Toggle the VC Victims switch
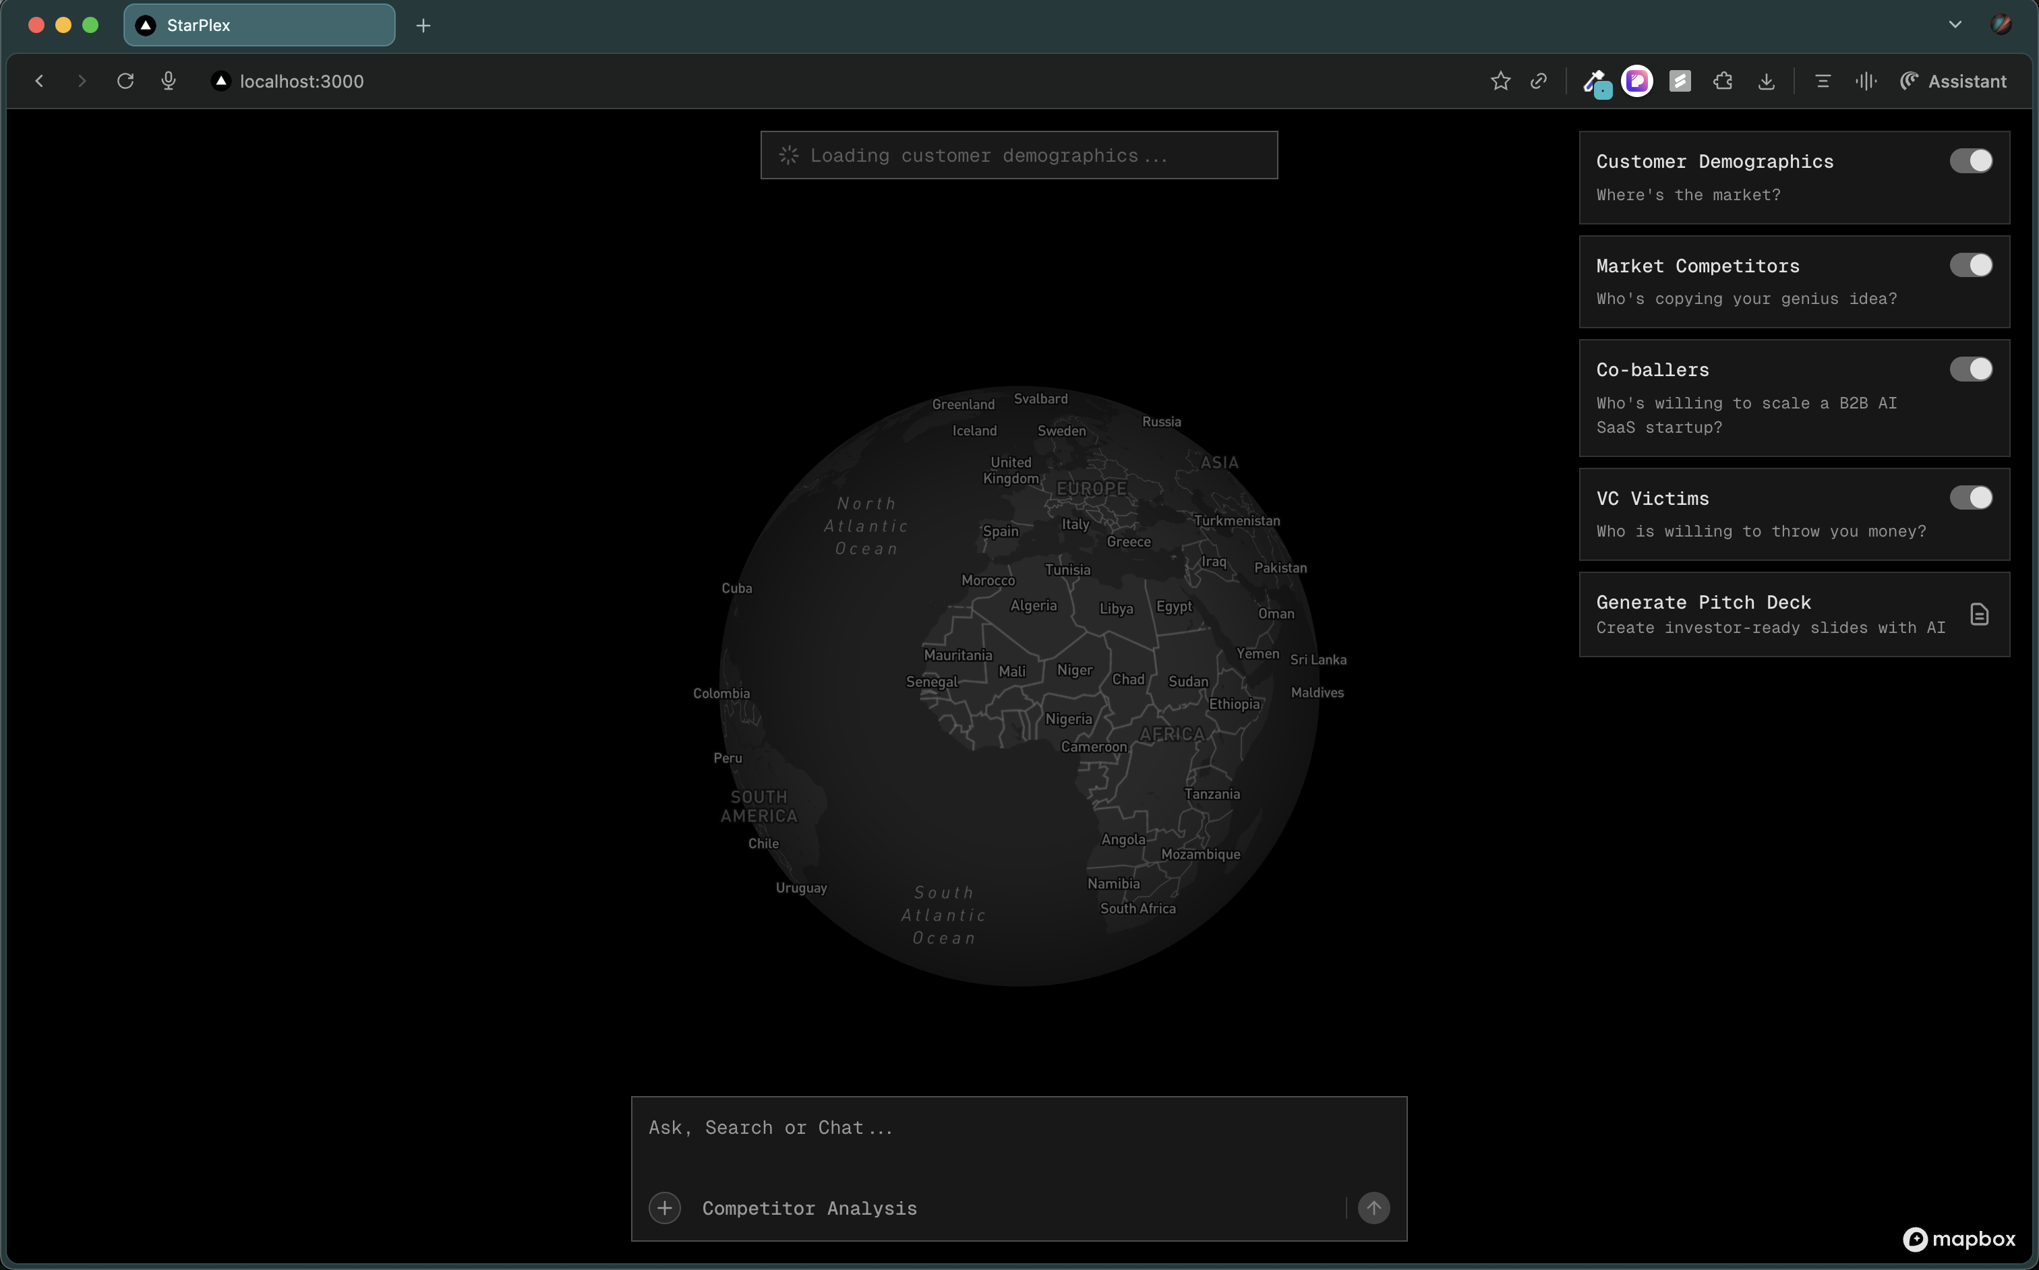The width and height of the screenshot is (2039, 1270). 1970,498
